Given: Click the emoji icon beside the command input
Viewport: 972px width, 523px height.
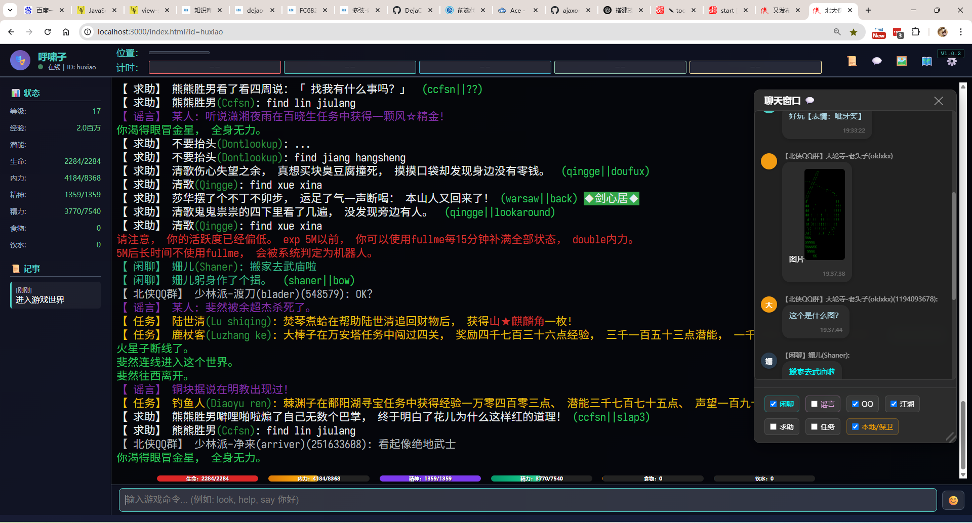Looking at the screenshot, I should [x=953, y=500].
